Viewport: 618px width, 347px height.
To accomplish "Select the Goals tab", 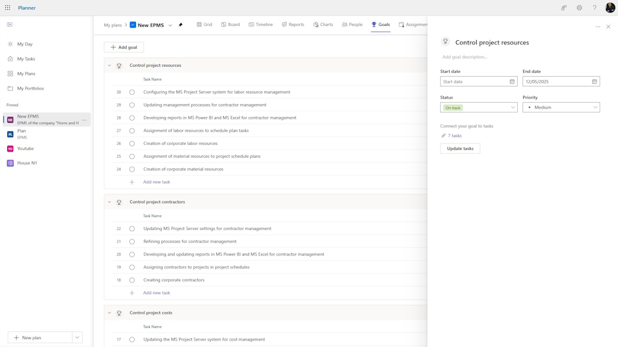I will pyautogui.click(x=381, y=25).
